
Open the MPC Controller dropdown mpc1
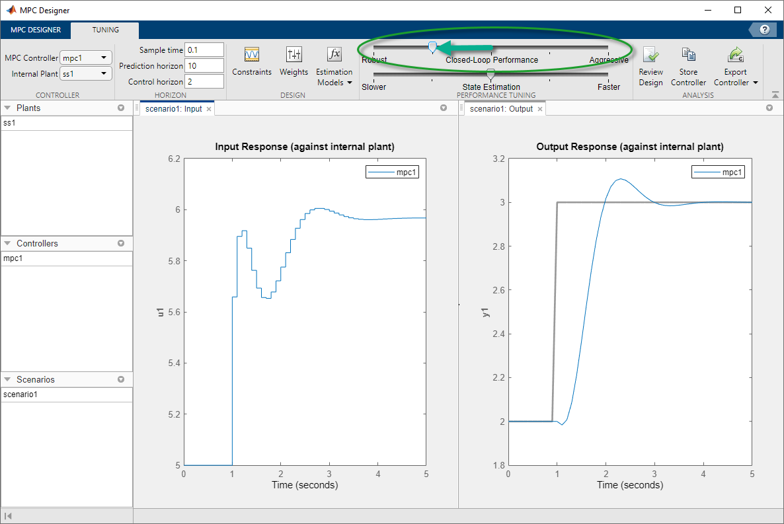tap(85, 57)
